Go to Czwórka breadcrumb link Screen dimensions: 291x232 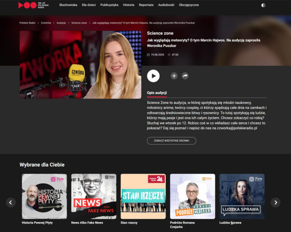[x=46, y=23]
